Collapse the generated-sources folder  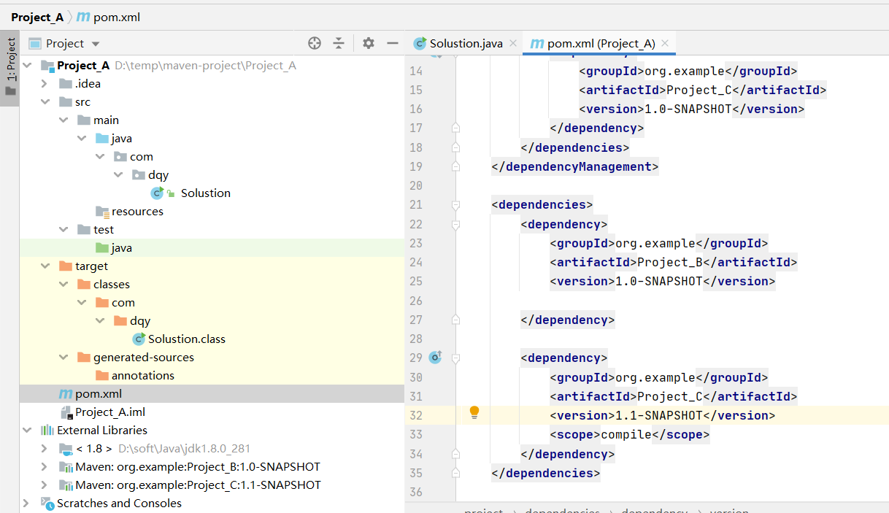click(63, 357)
